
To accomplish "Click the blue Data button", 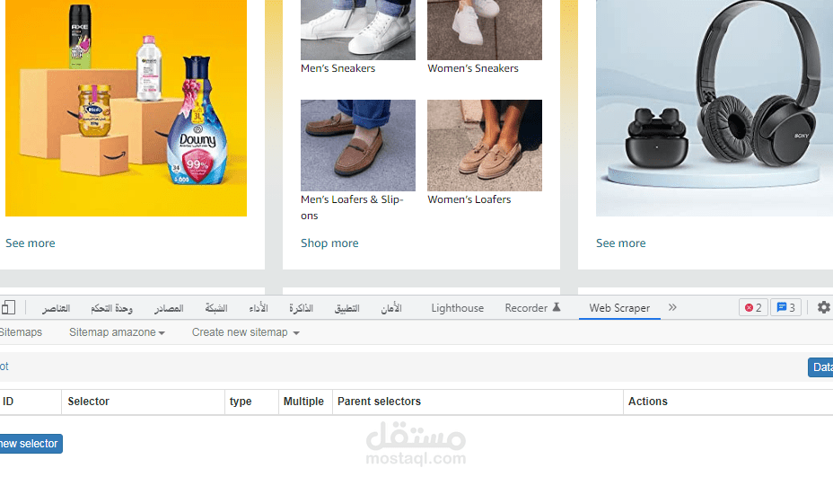I will tap(820, 367).
